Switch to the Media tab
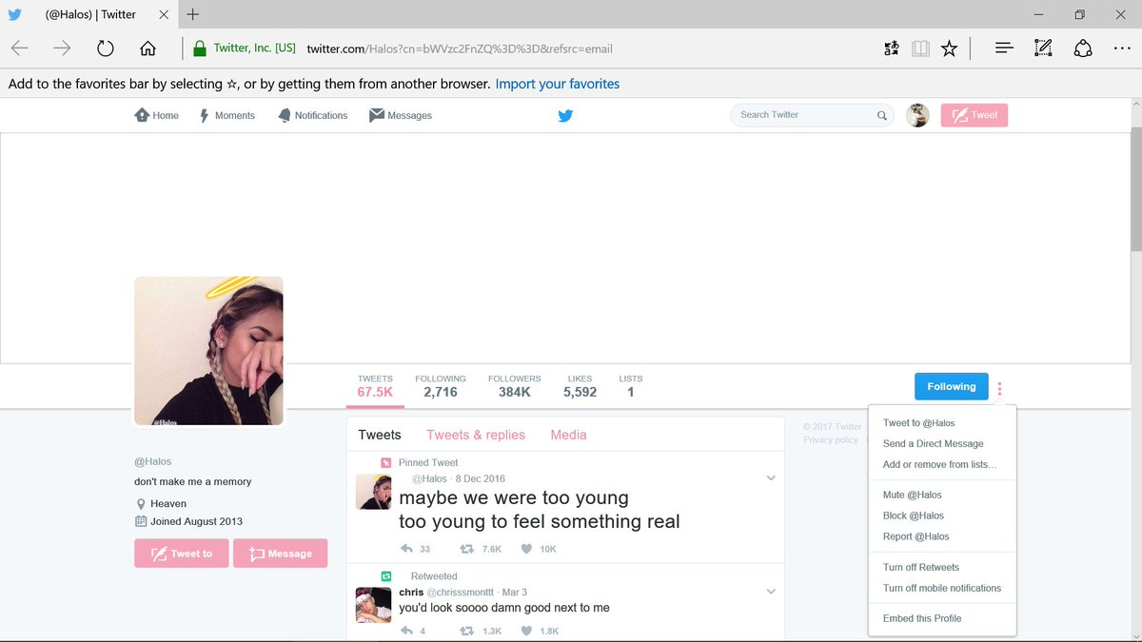This screenshot has width=1142, height=642. click(x=568, y=435)
